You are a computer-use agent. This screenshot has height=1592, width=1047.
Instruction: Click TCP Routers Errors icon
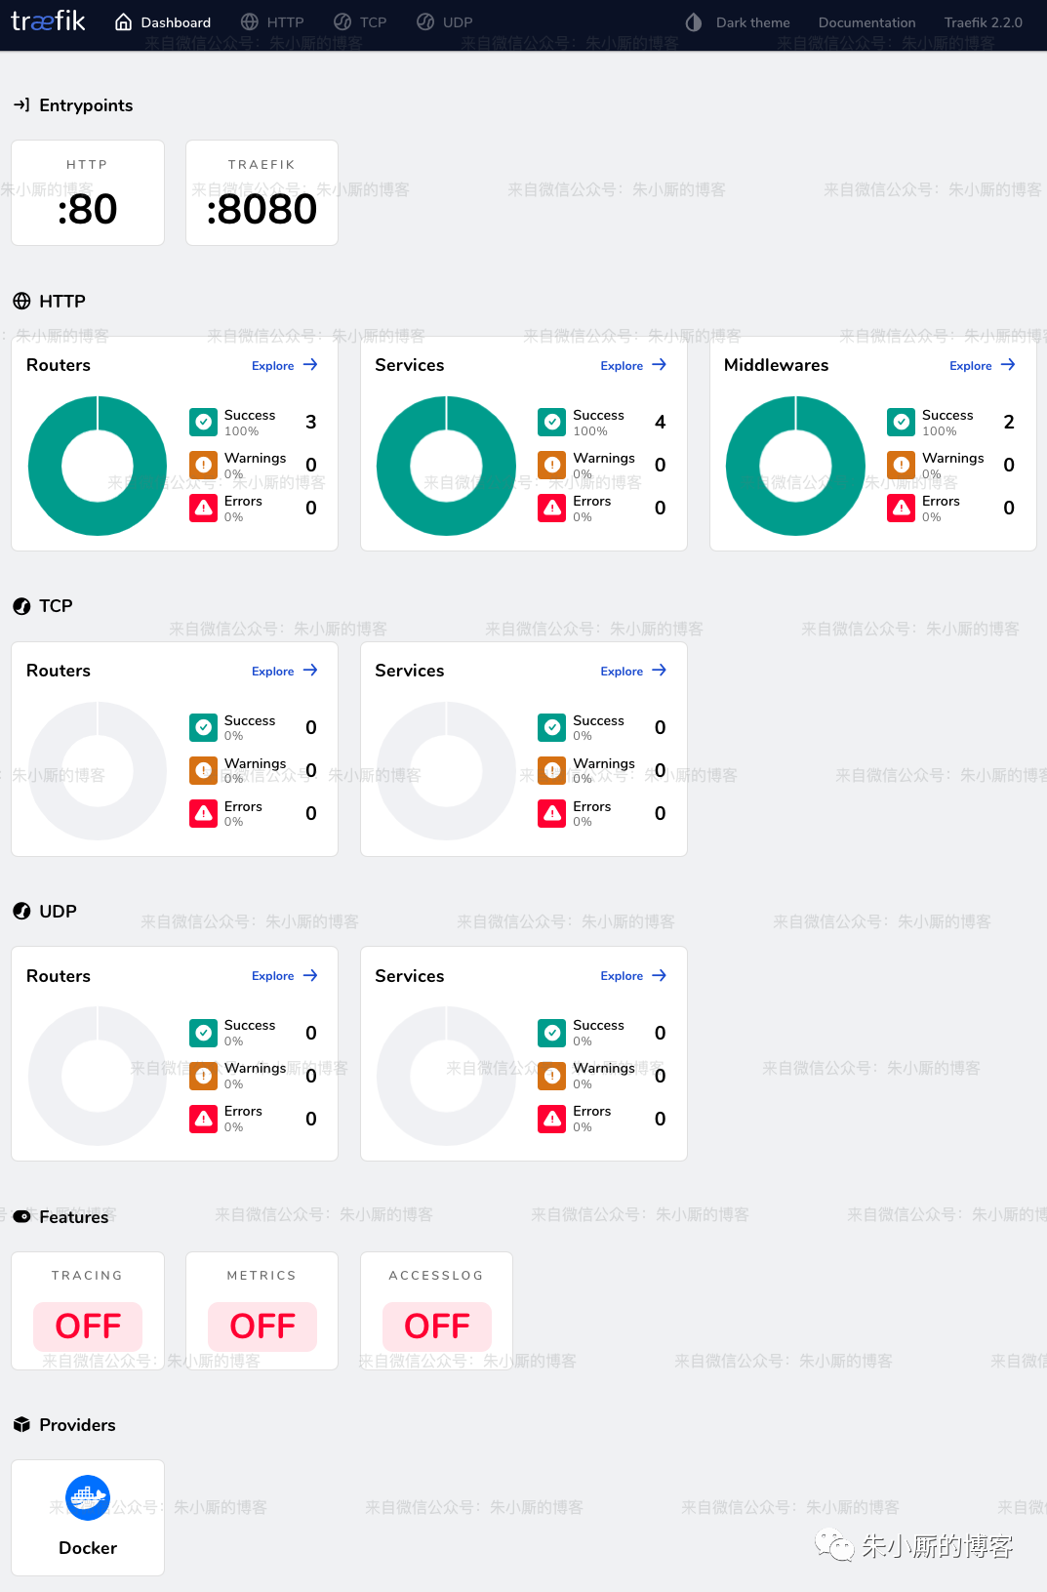(204, 813)
